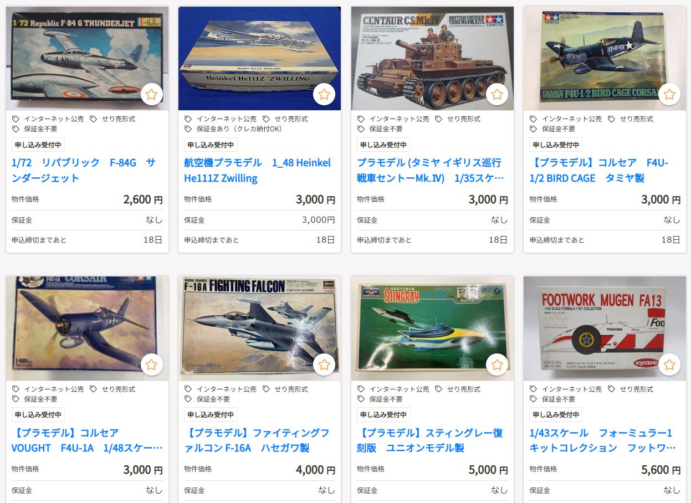Toggle favorite star on Footwork Mugen FA13

[x=669, y=365]
